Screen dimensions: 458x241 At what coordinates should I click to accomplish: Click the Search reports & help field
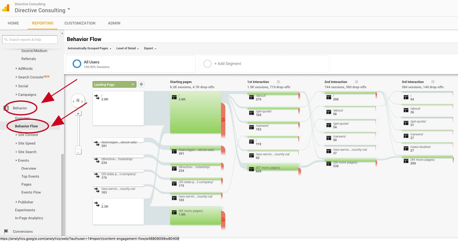[30, 40]
